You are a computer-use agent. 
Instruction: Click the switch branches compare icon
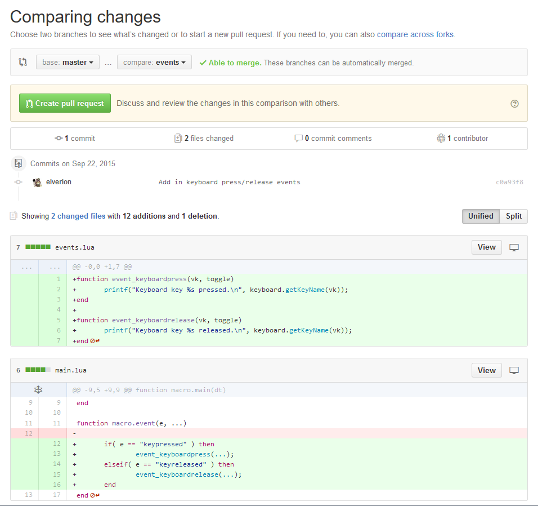click(23, 62)
